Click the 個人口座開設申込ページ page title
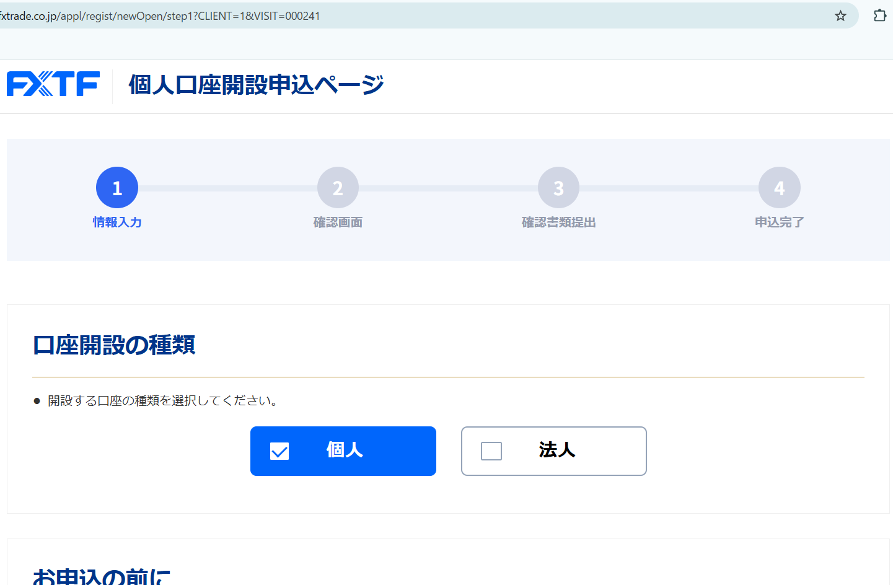 pos(255,85)
